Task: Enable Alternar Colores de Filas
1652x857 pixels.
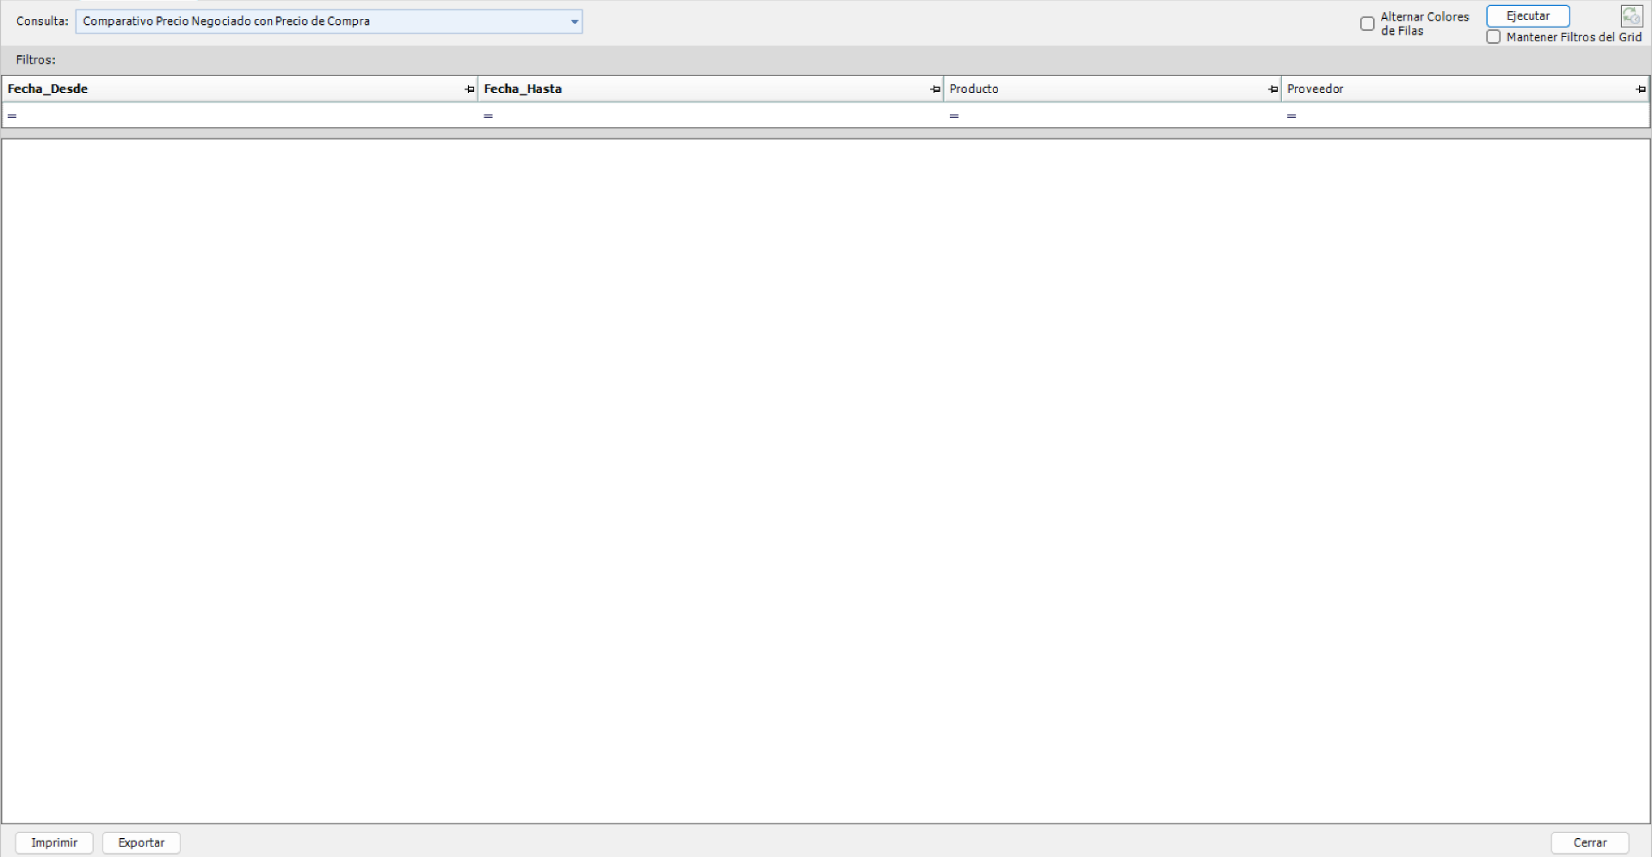Action: click(x=1368, y=24)
